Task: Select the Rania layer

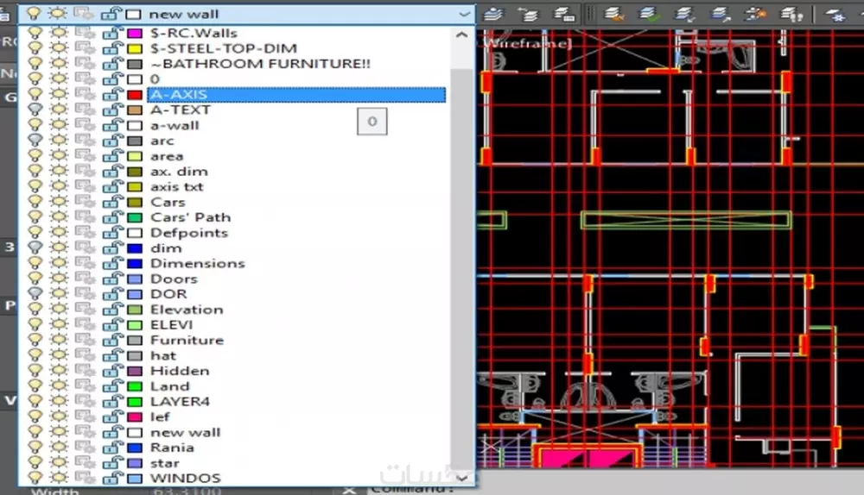Action: coord(173,448)
